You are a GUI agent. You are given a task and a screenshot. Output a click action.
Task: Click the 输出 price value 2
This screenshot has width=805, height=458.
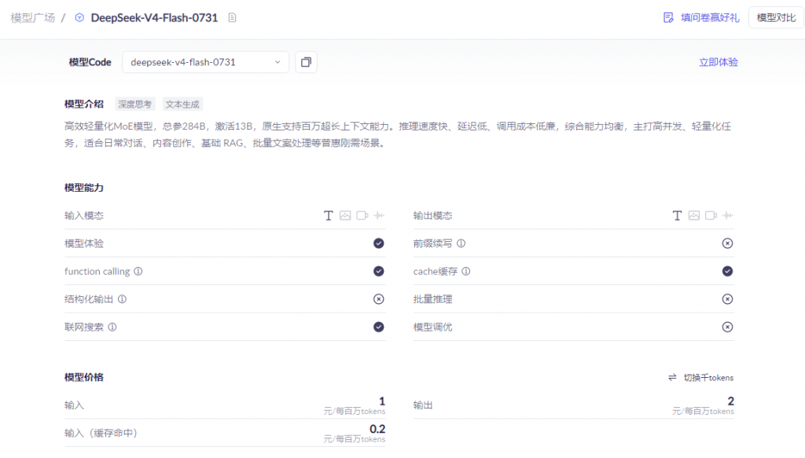(x=730, y=401)
